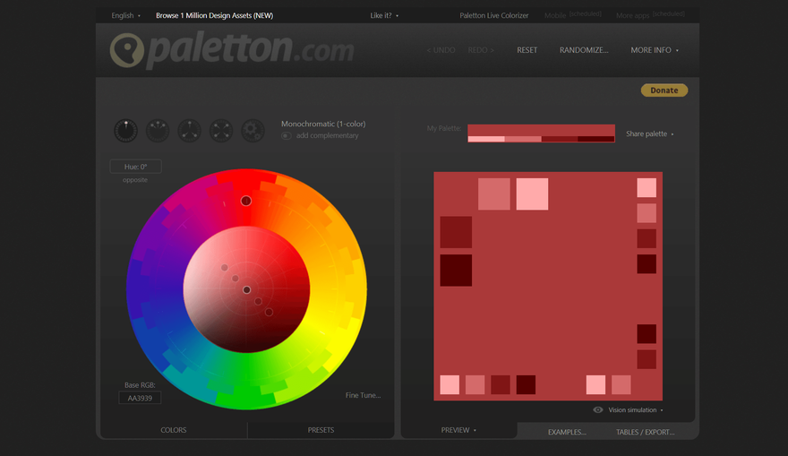Click the Monochromatic (1-color) label
788x456 pixels.
[323, 124]
